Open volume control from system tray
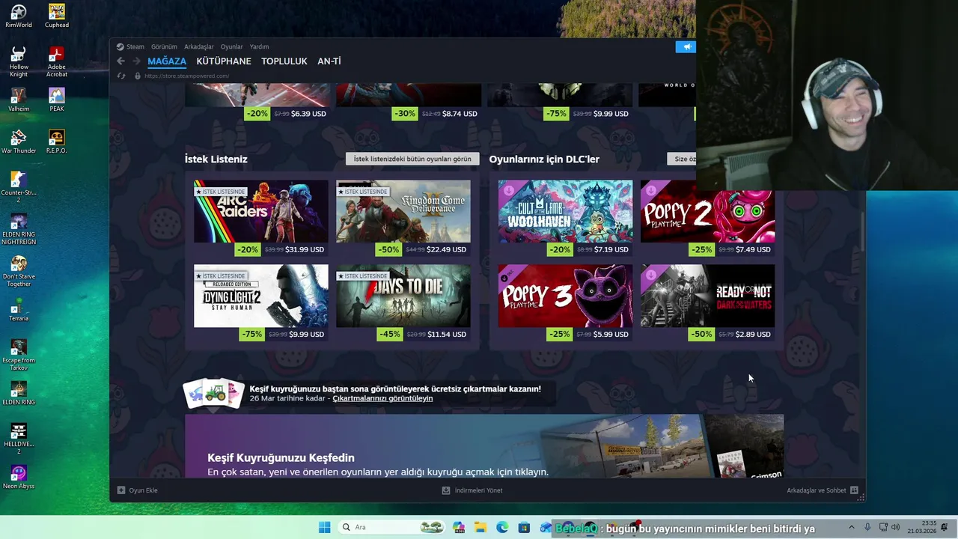 895,527
